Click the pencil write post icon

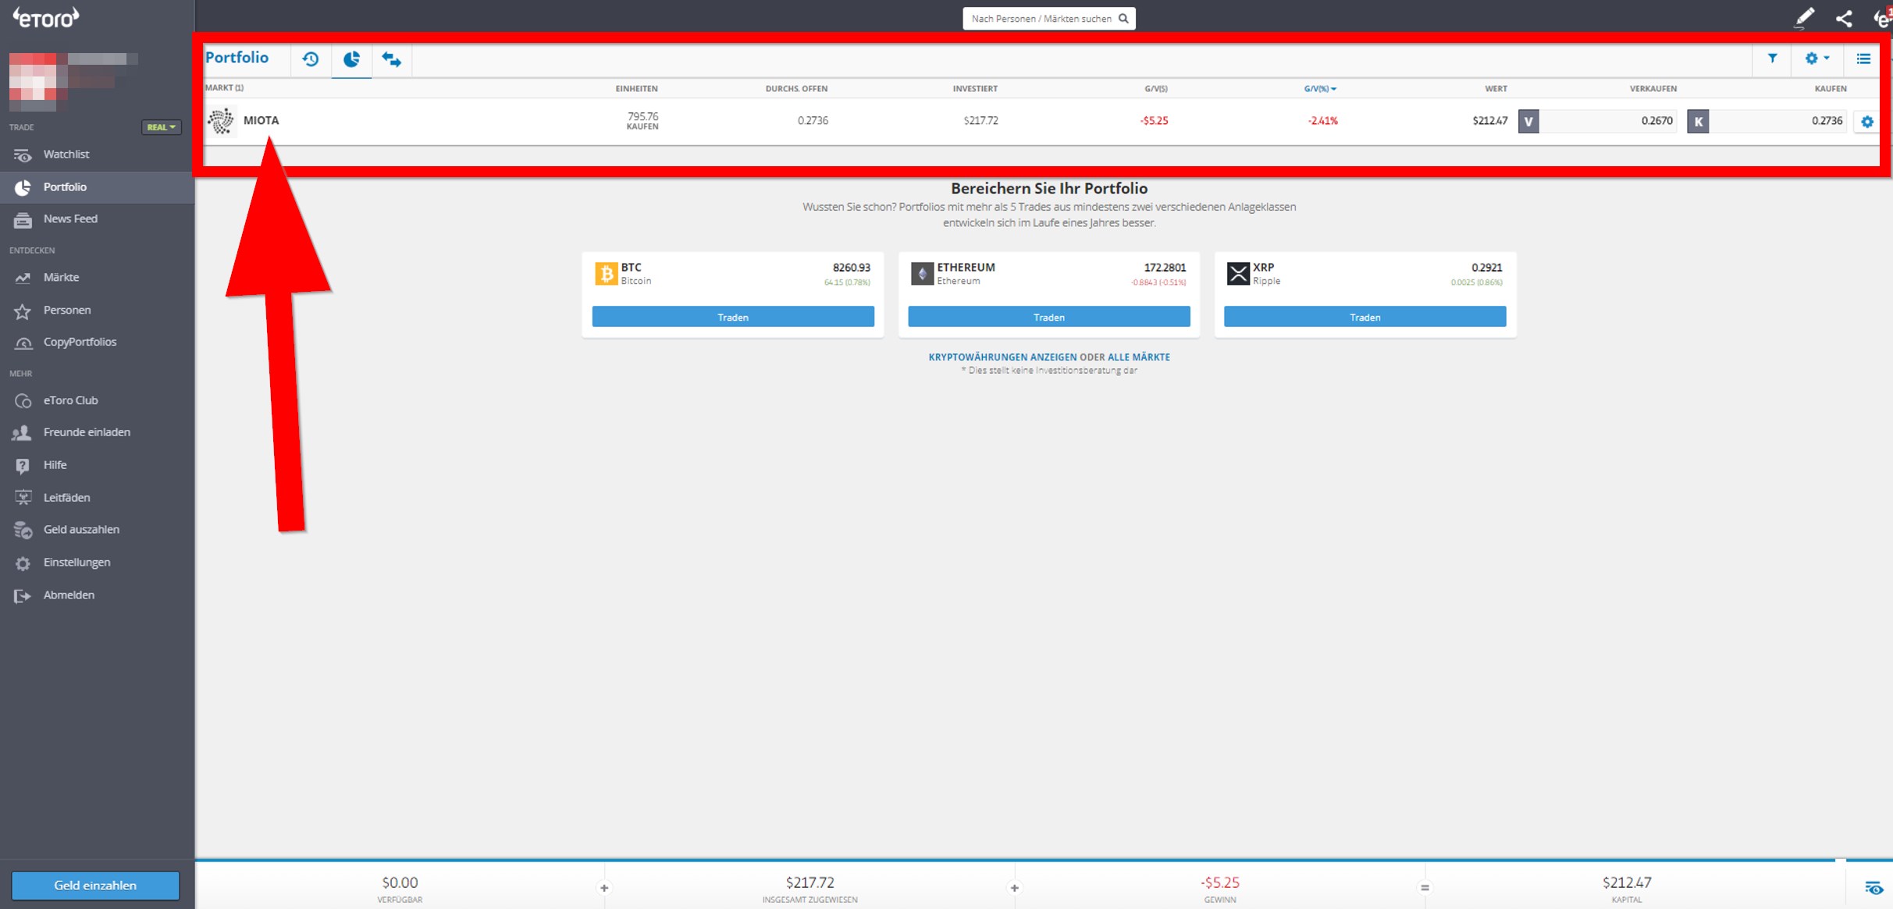(1804, 18)
